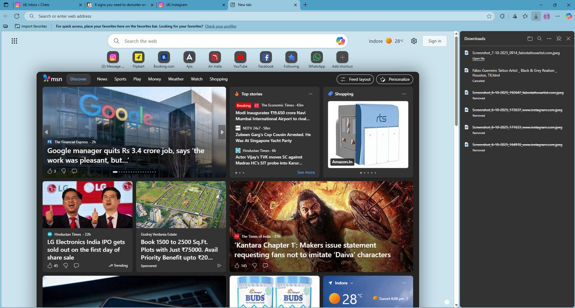Refresh the current page
Viewport: 575px width, 308px height.
click(17, 16)
